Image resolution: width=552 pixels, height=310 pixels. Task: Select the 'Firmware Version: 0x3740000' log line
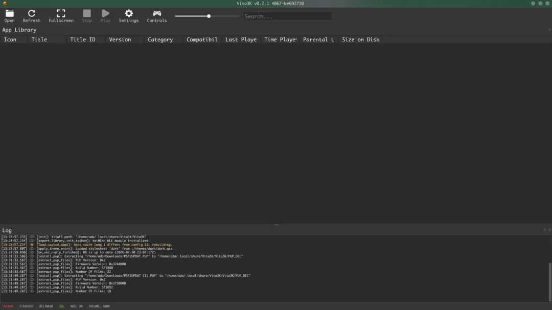tap(63, 264)
